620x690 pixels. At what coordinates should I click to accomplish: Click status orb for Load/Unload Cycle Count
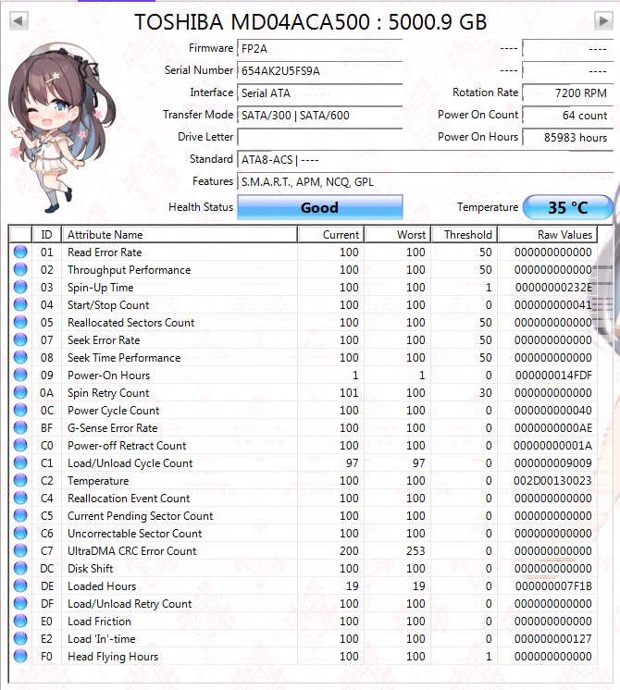[x=20, y=463]
